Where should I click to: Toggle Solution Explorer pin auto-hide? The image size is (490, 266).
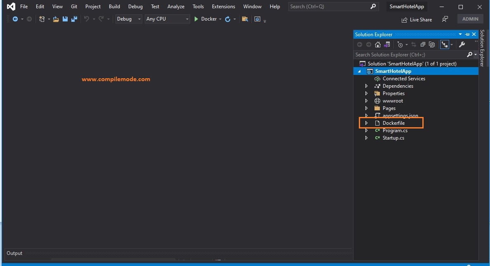point(467,34)
